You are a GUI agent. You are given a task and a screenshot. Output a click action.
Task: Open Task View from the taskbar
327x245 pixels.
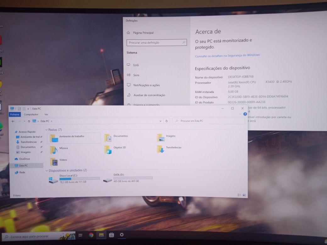(80, 235)
